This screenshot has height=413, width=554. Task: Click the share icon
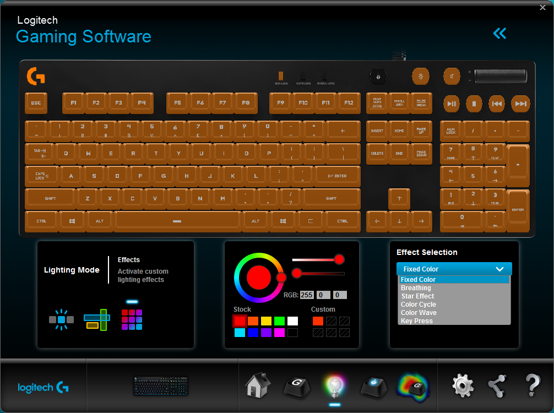point(497,386)
